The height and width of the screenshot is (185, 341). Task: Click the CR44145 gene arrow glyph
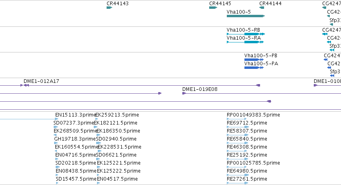213,8
